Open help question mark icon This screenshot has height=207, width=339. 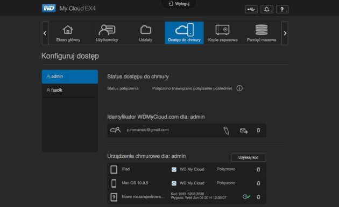tap(282, 9)
